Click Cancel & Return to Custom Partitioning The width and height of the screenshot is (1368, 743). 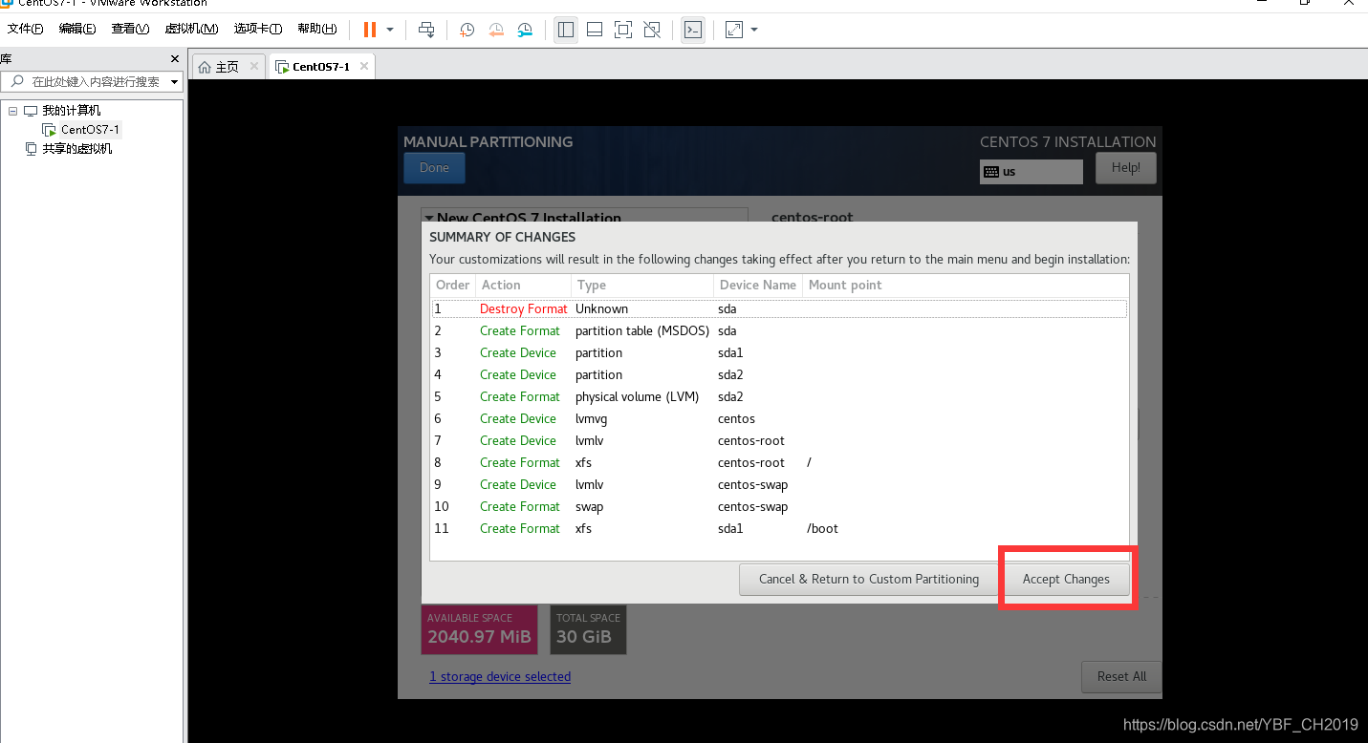click(x=869, y=579)
